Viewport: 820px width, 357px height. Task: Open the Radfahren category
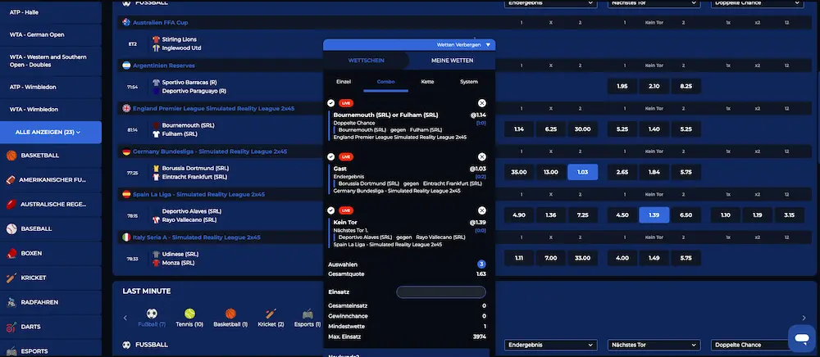(51, 302)
